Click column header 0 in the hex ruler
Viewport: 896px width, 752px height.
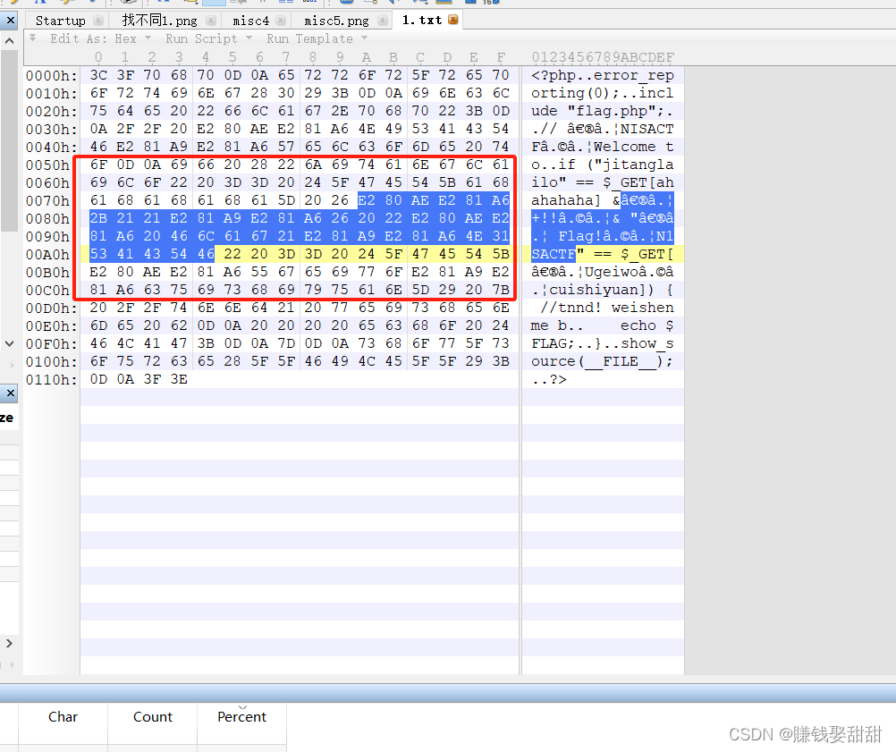pos(98,57)
